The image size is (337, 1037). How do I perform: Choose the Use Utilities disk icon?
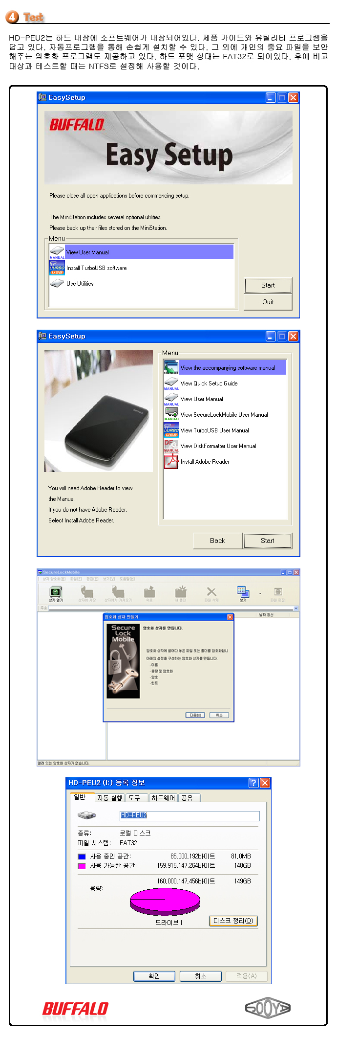point(57,283)
